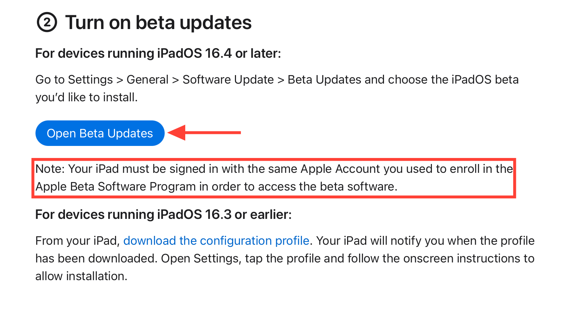582x317 pixels.
Task: Click the chevron before Beta Updates text
Action: [x=281, y=80]
